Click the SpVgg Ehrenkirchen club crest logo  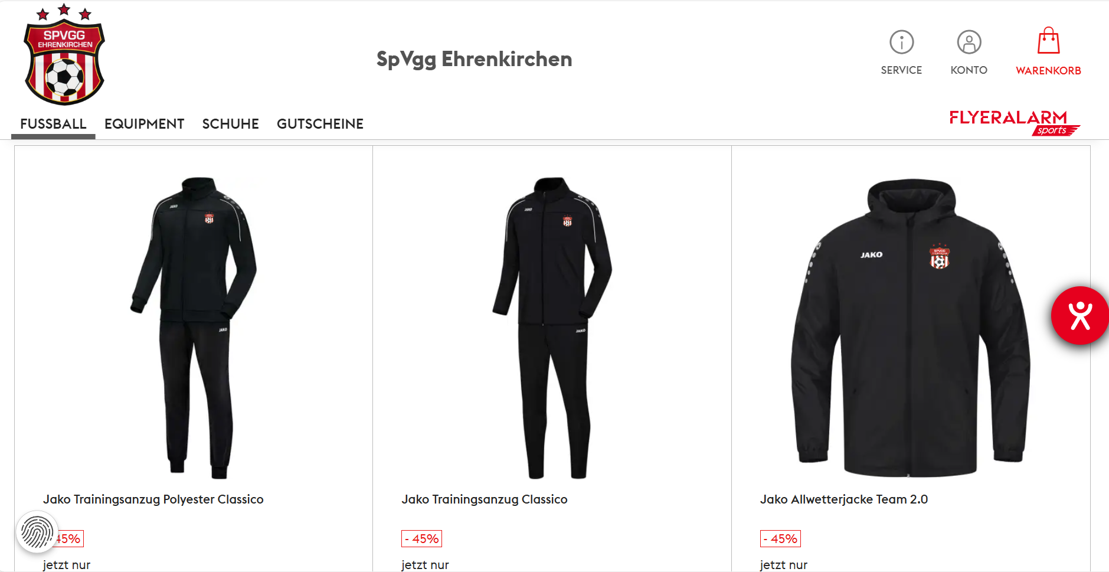[x=64, y=55]
